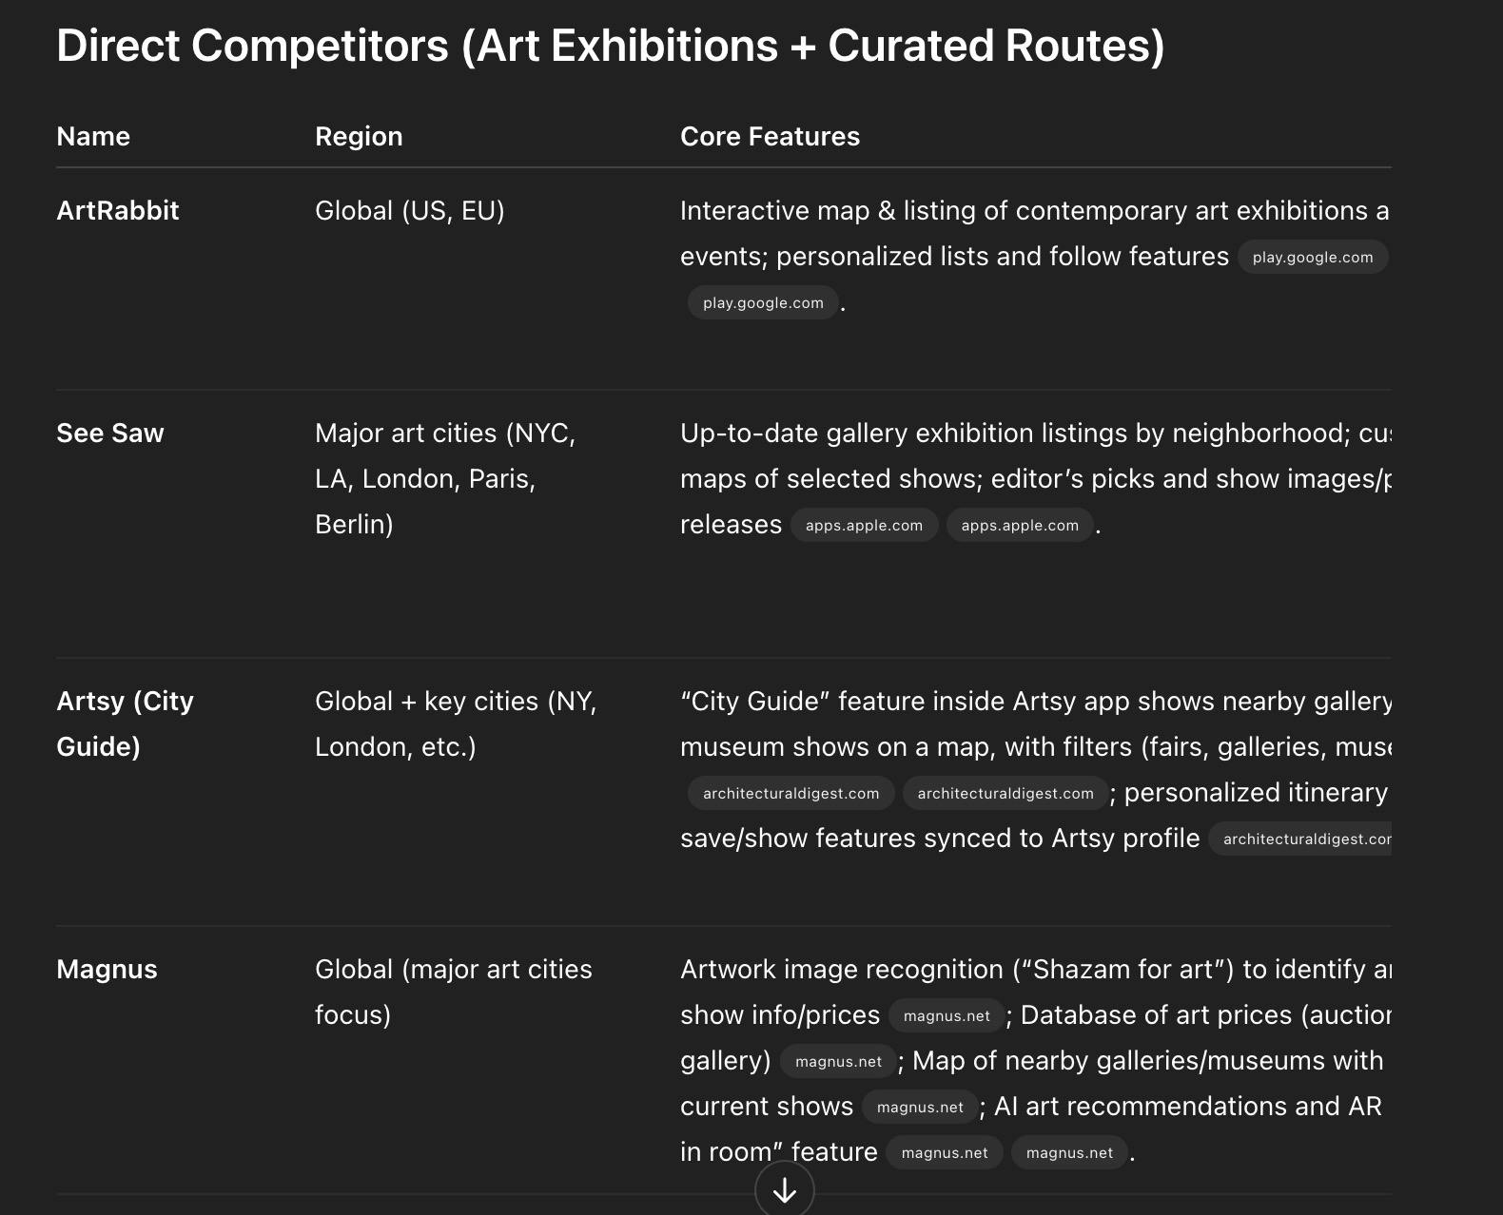Viewport: 1503px width, 1215px height.
Task: Open the first architecturaldigest.com citation chip
Action: 791,793
